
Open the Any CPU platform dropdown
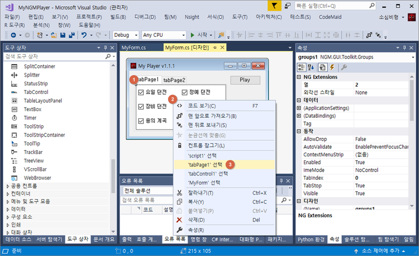(183, 35)
